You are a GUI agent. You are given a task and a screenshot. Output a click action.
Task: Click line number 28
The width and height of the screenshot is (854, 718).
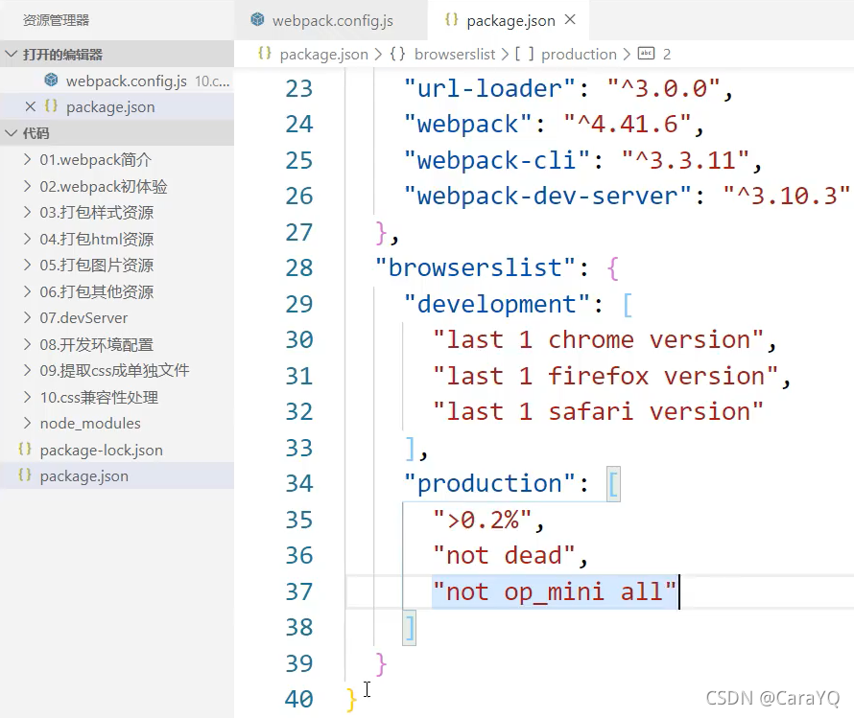299,268
